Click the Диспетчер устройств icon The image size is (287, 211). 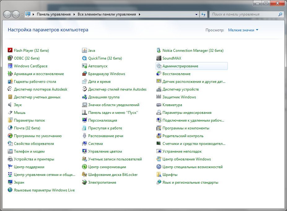pyautogui.click(x=159, y=89)
